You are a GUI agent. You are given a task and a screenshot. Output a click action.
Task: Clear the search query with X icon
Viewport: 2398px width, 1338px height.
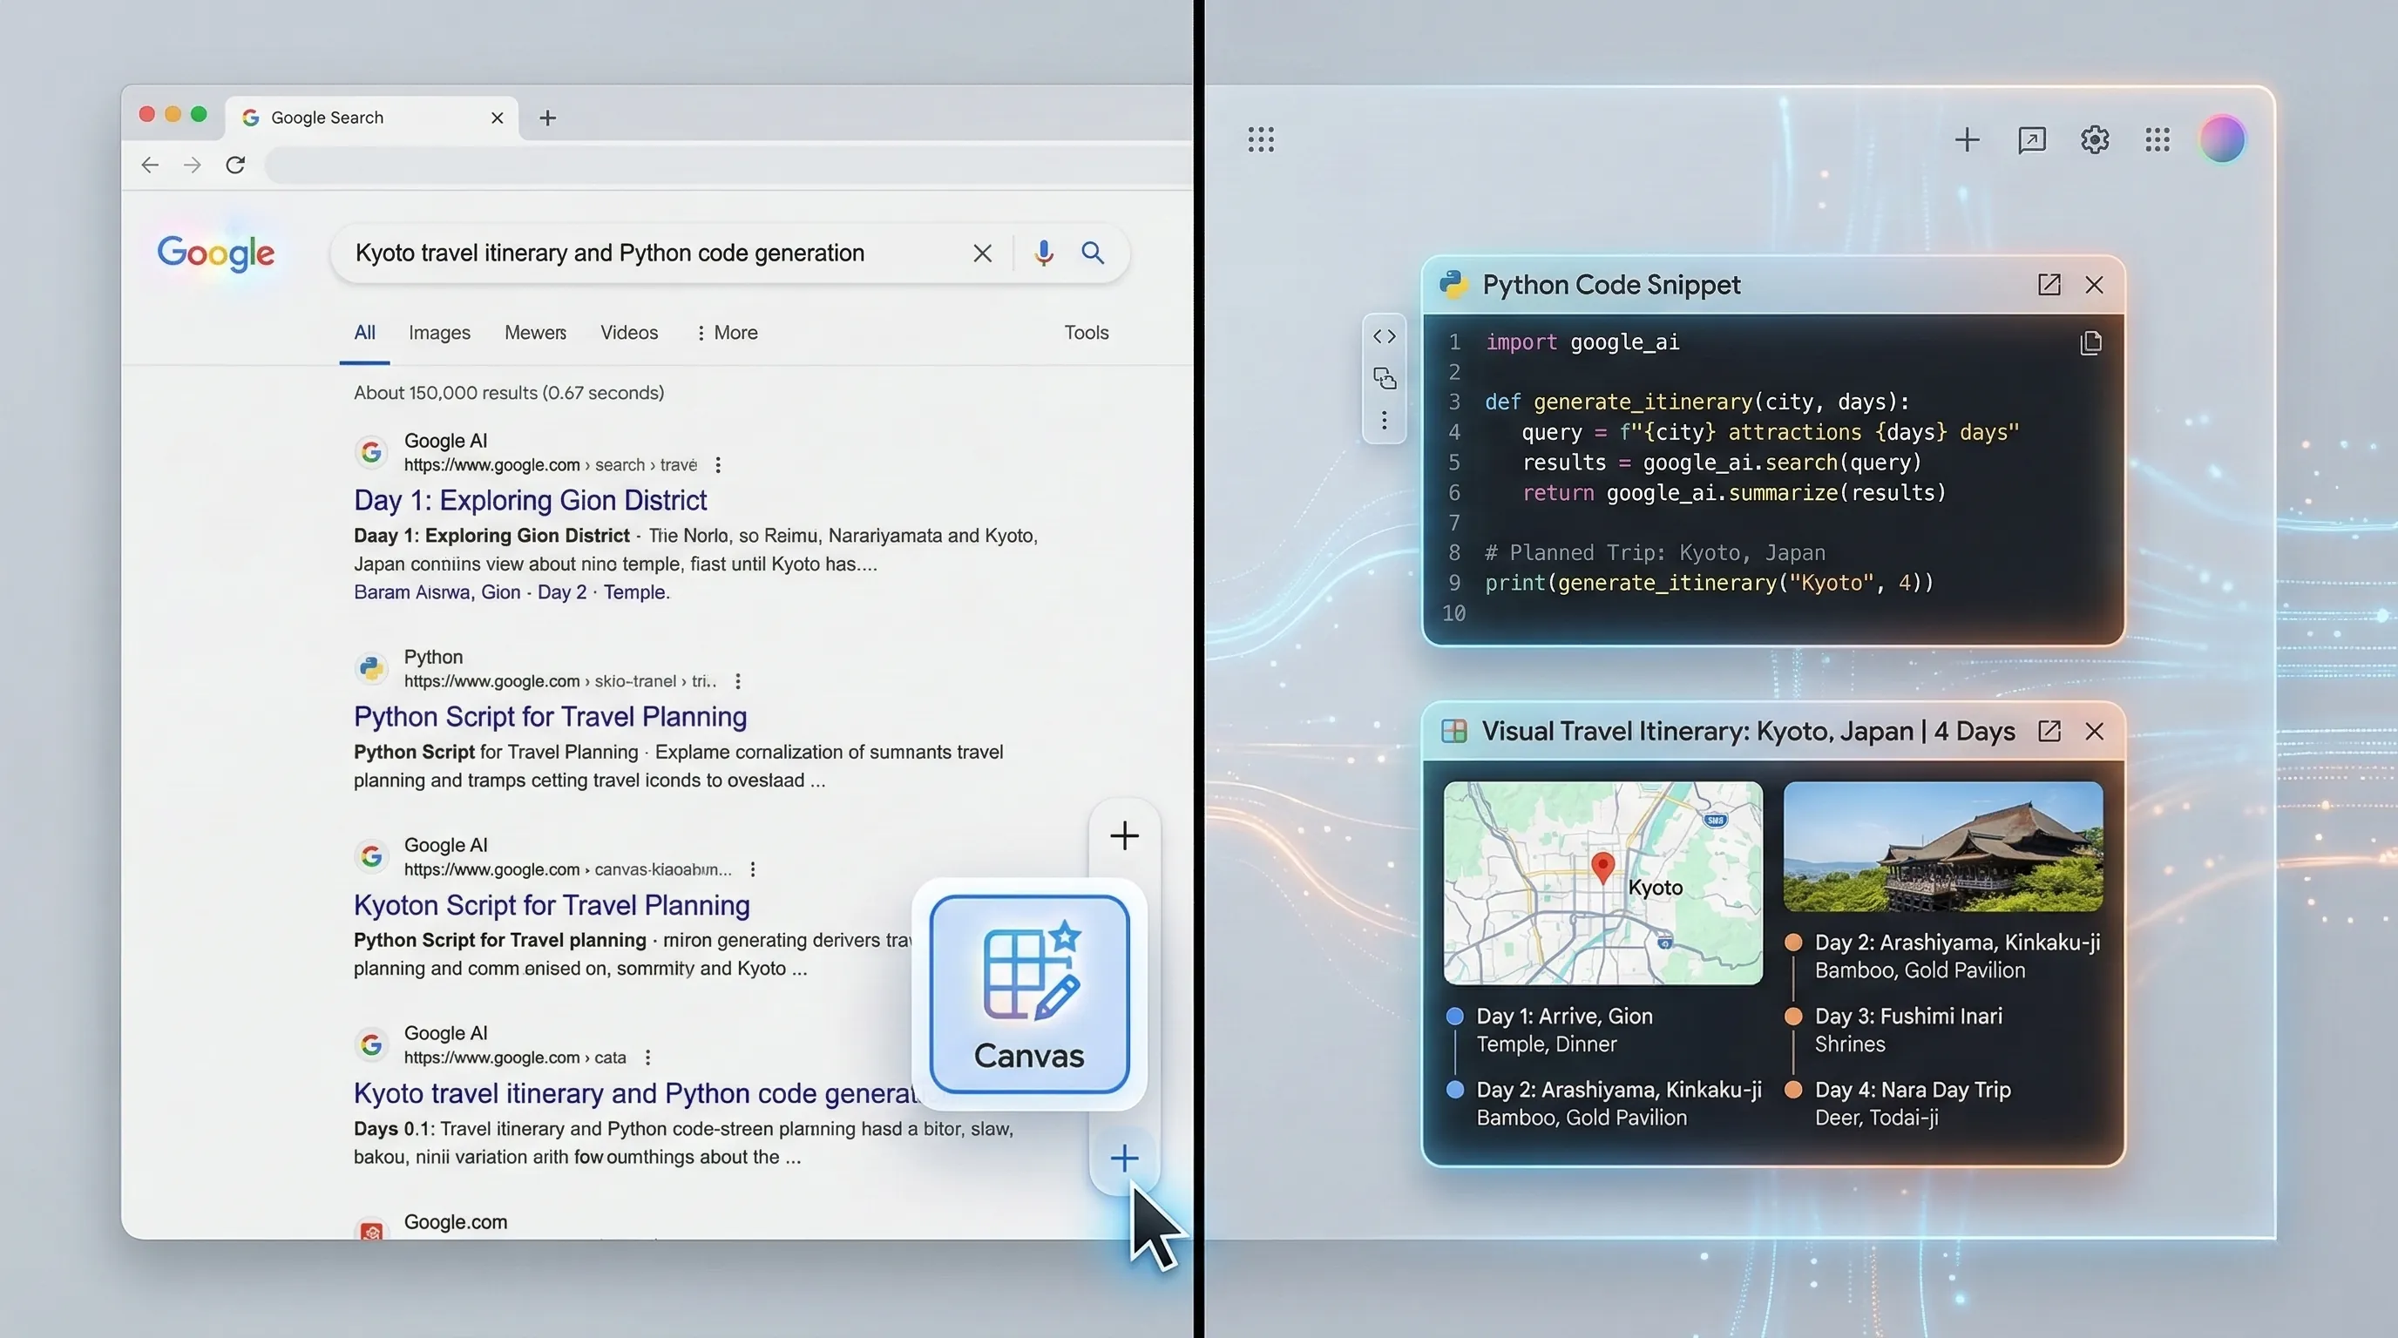coord(982,253)
